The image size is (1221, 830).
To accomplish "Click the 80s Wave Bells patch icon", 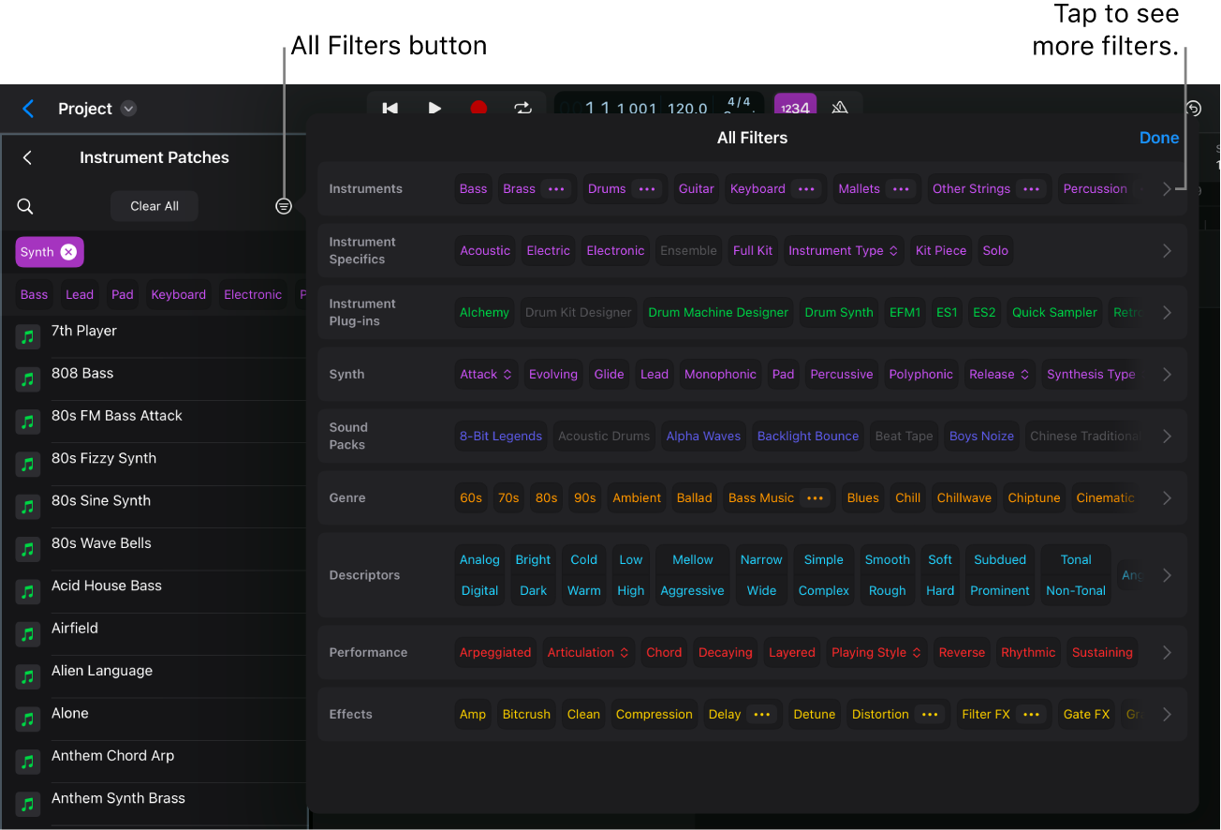I will tap(28, 549).
